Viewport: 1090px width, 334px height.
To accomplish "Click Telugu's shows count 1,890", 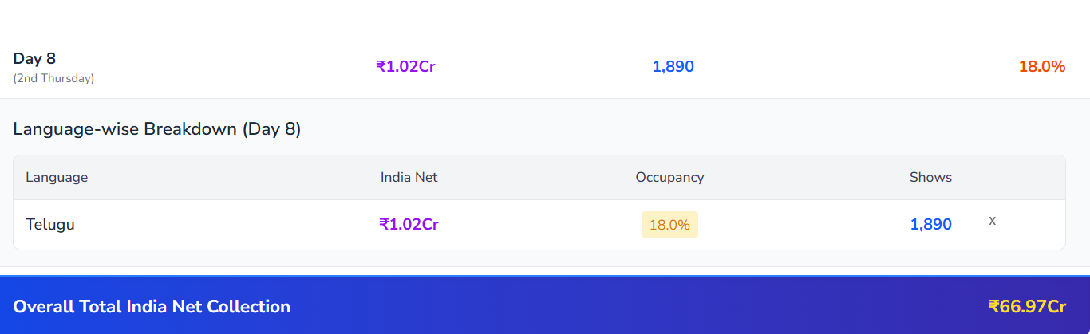I will [x=930, y=225].
